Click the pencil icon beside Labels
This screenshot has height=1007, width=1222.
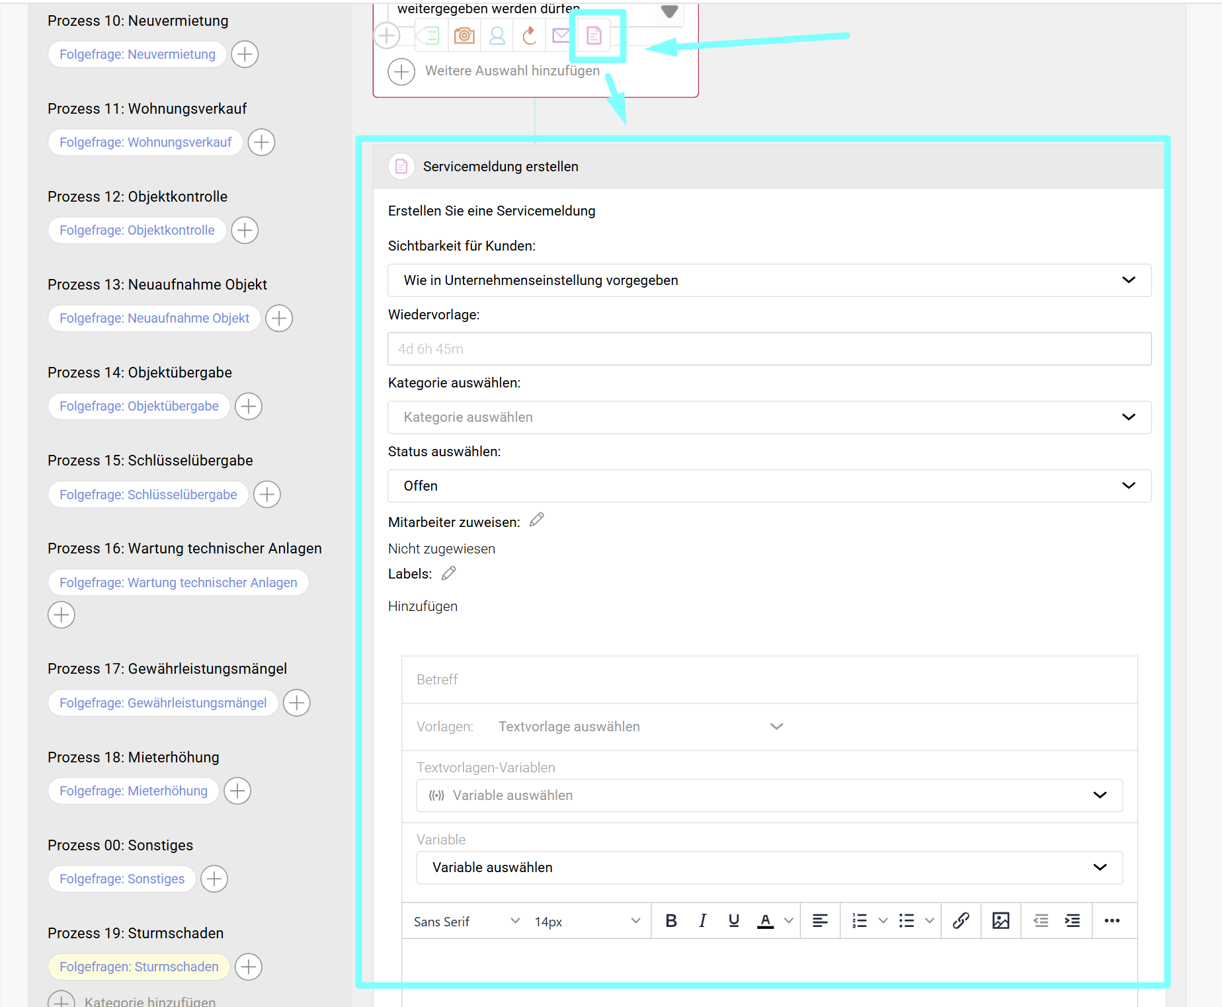pos(449,573)
